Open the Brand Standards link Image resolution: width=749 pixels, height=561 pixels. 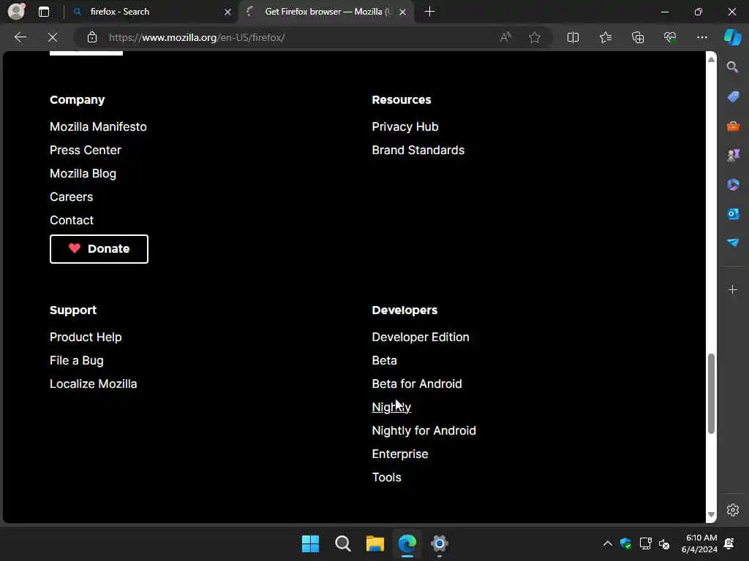tap(418, 150)
